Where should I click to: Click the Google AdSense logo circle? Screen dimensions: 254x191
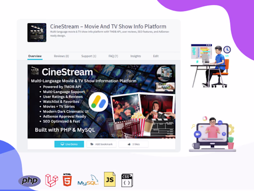tap(98, 102)
